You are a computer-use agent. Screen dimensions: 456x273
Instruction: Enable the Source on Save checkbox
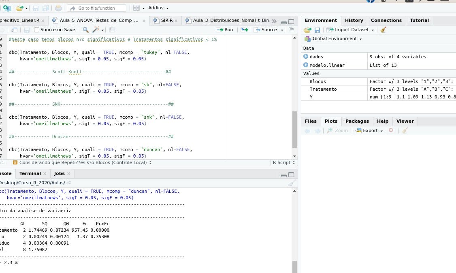[x=37, y=30]
